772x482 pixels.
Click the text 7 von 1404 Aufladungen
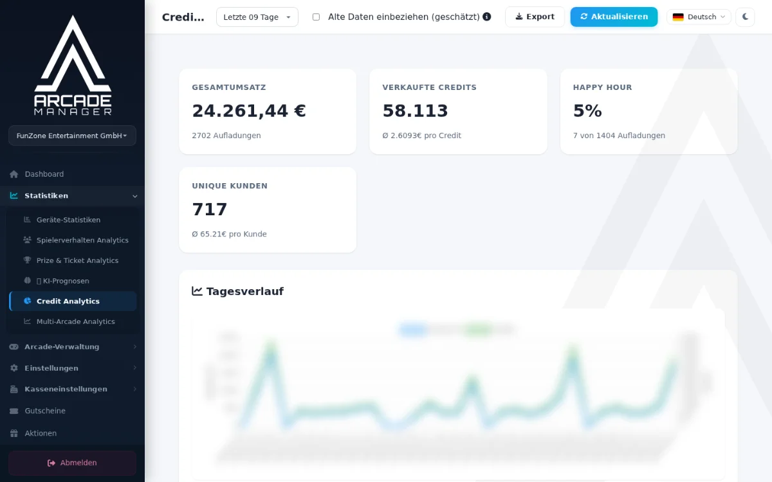[619, 136]
